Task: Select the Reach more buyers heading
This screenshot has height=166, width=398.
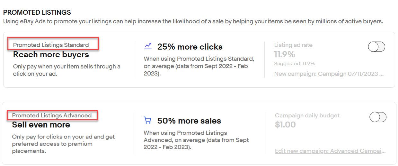Action: [51, 54]
